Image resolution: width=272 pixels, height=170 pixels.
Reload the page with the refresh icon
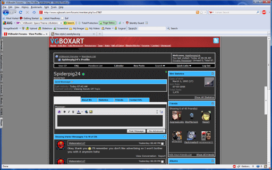tap(20, 12)
